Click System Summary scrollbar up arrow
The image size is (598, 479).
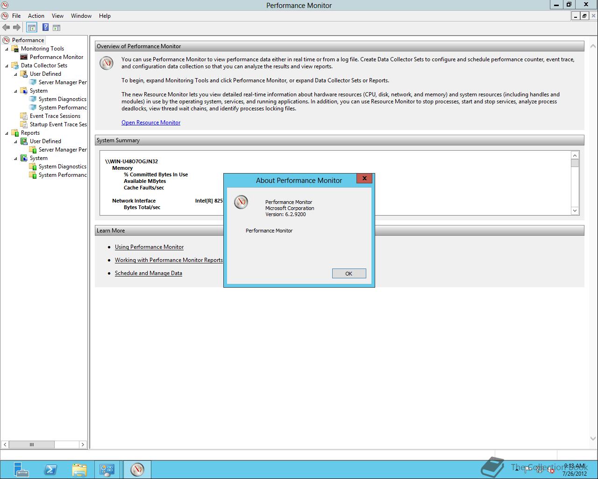pos(575,155)
